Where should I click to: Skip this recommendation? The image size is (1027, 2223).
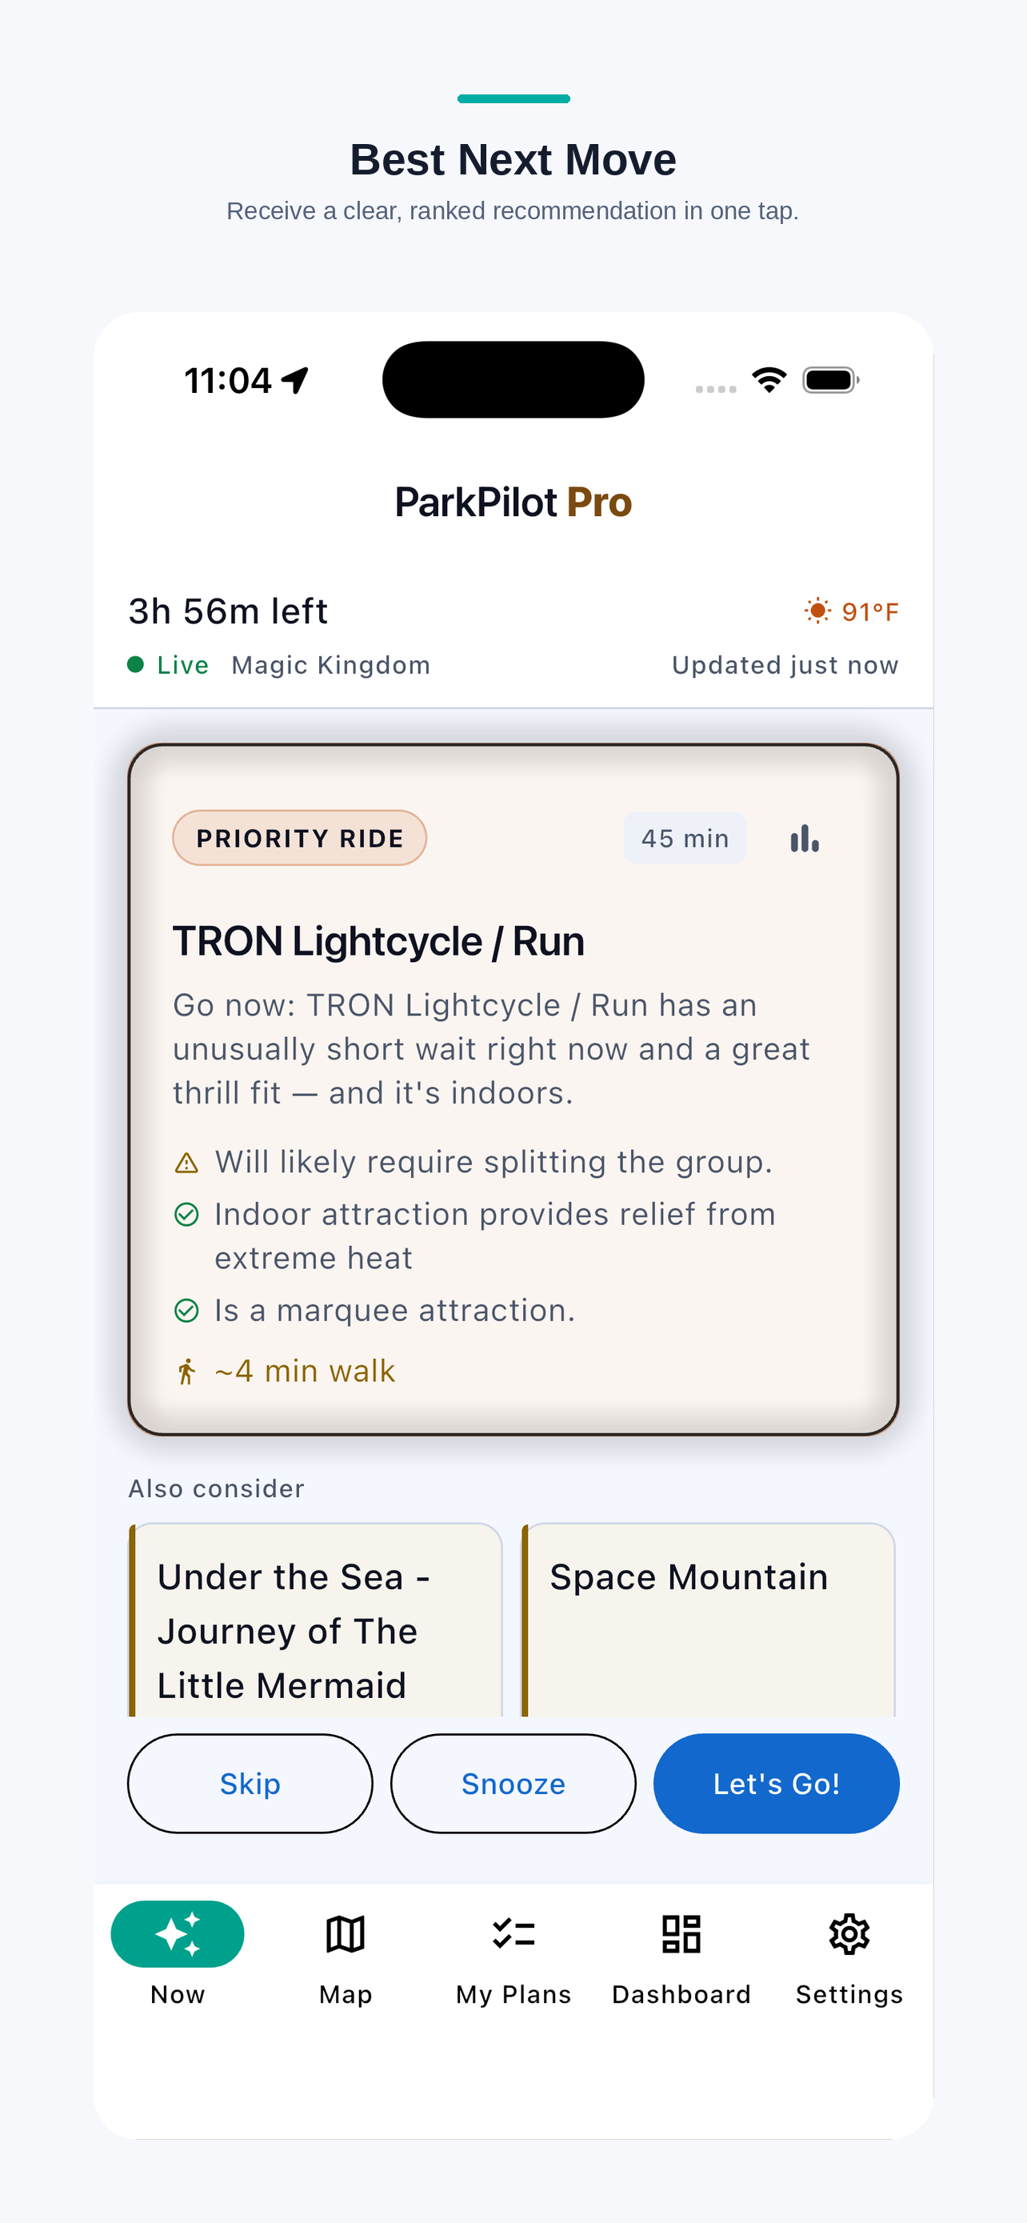pos(250,1783)
